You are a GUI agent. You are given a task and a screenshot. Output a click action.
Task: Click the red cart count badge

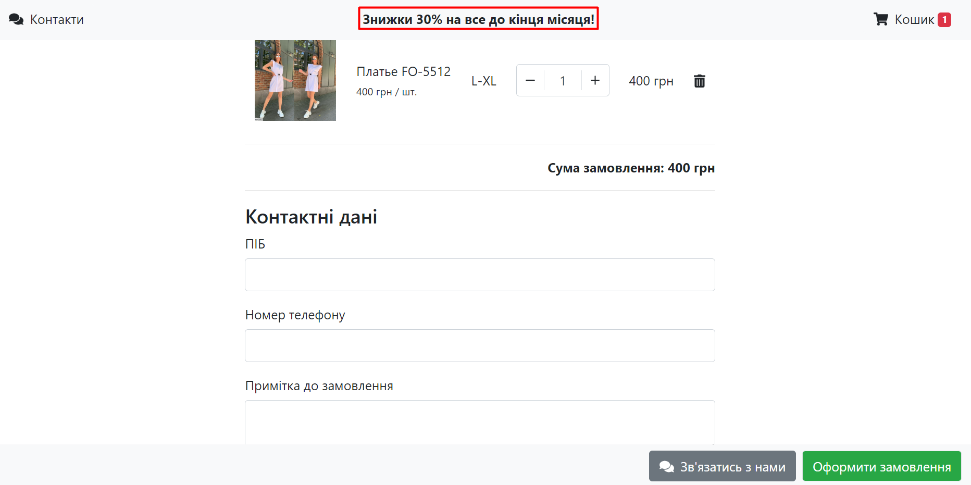944,20
